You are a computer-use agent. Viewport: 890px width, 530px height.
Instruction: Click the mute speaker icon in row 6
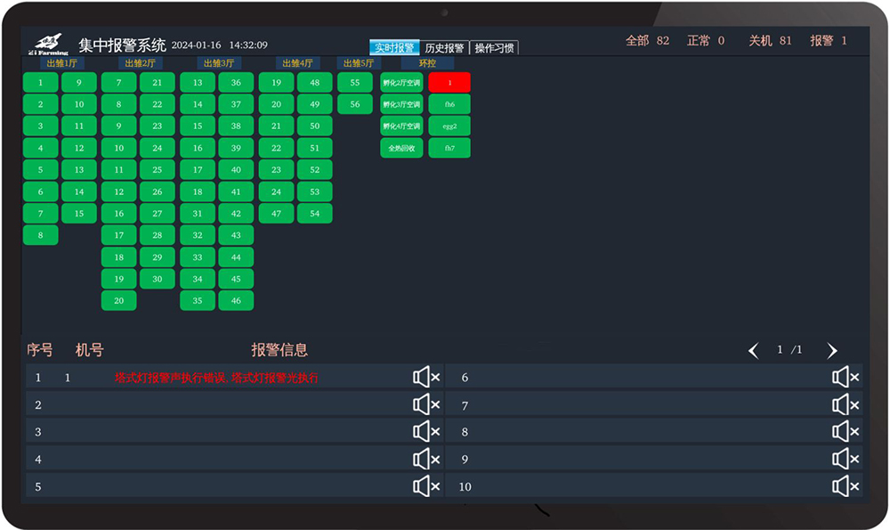click(x=845, y=378)
